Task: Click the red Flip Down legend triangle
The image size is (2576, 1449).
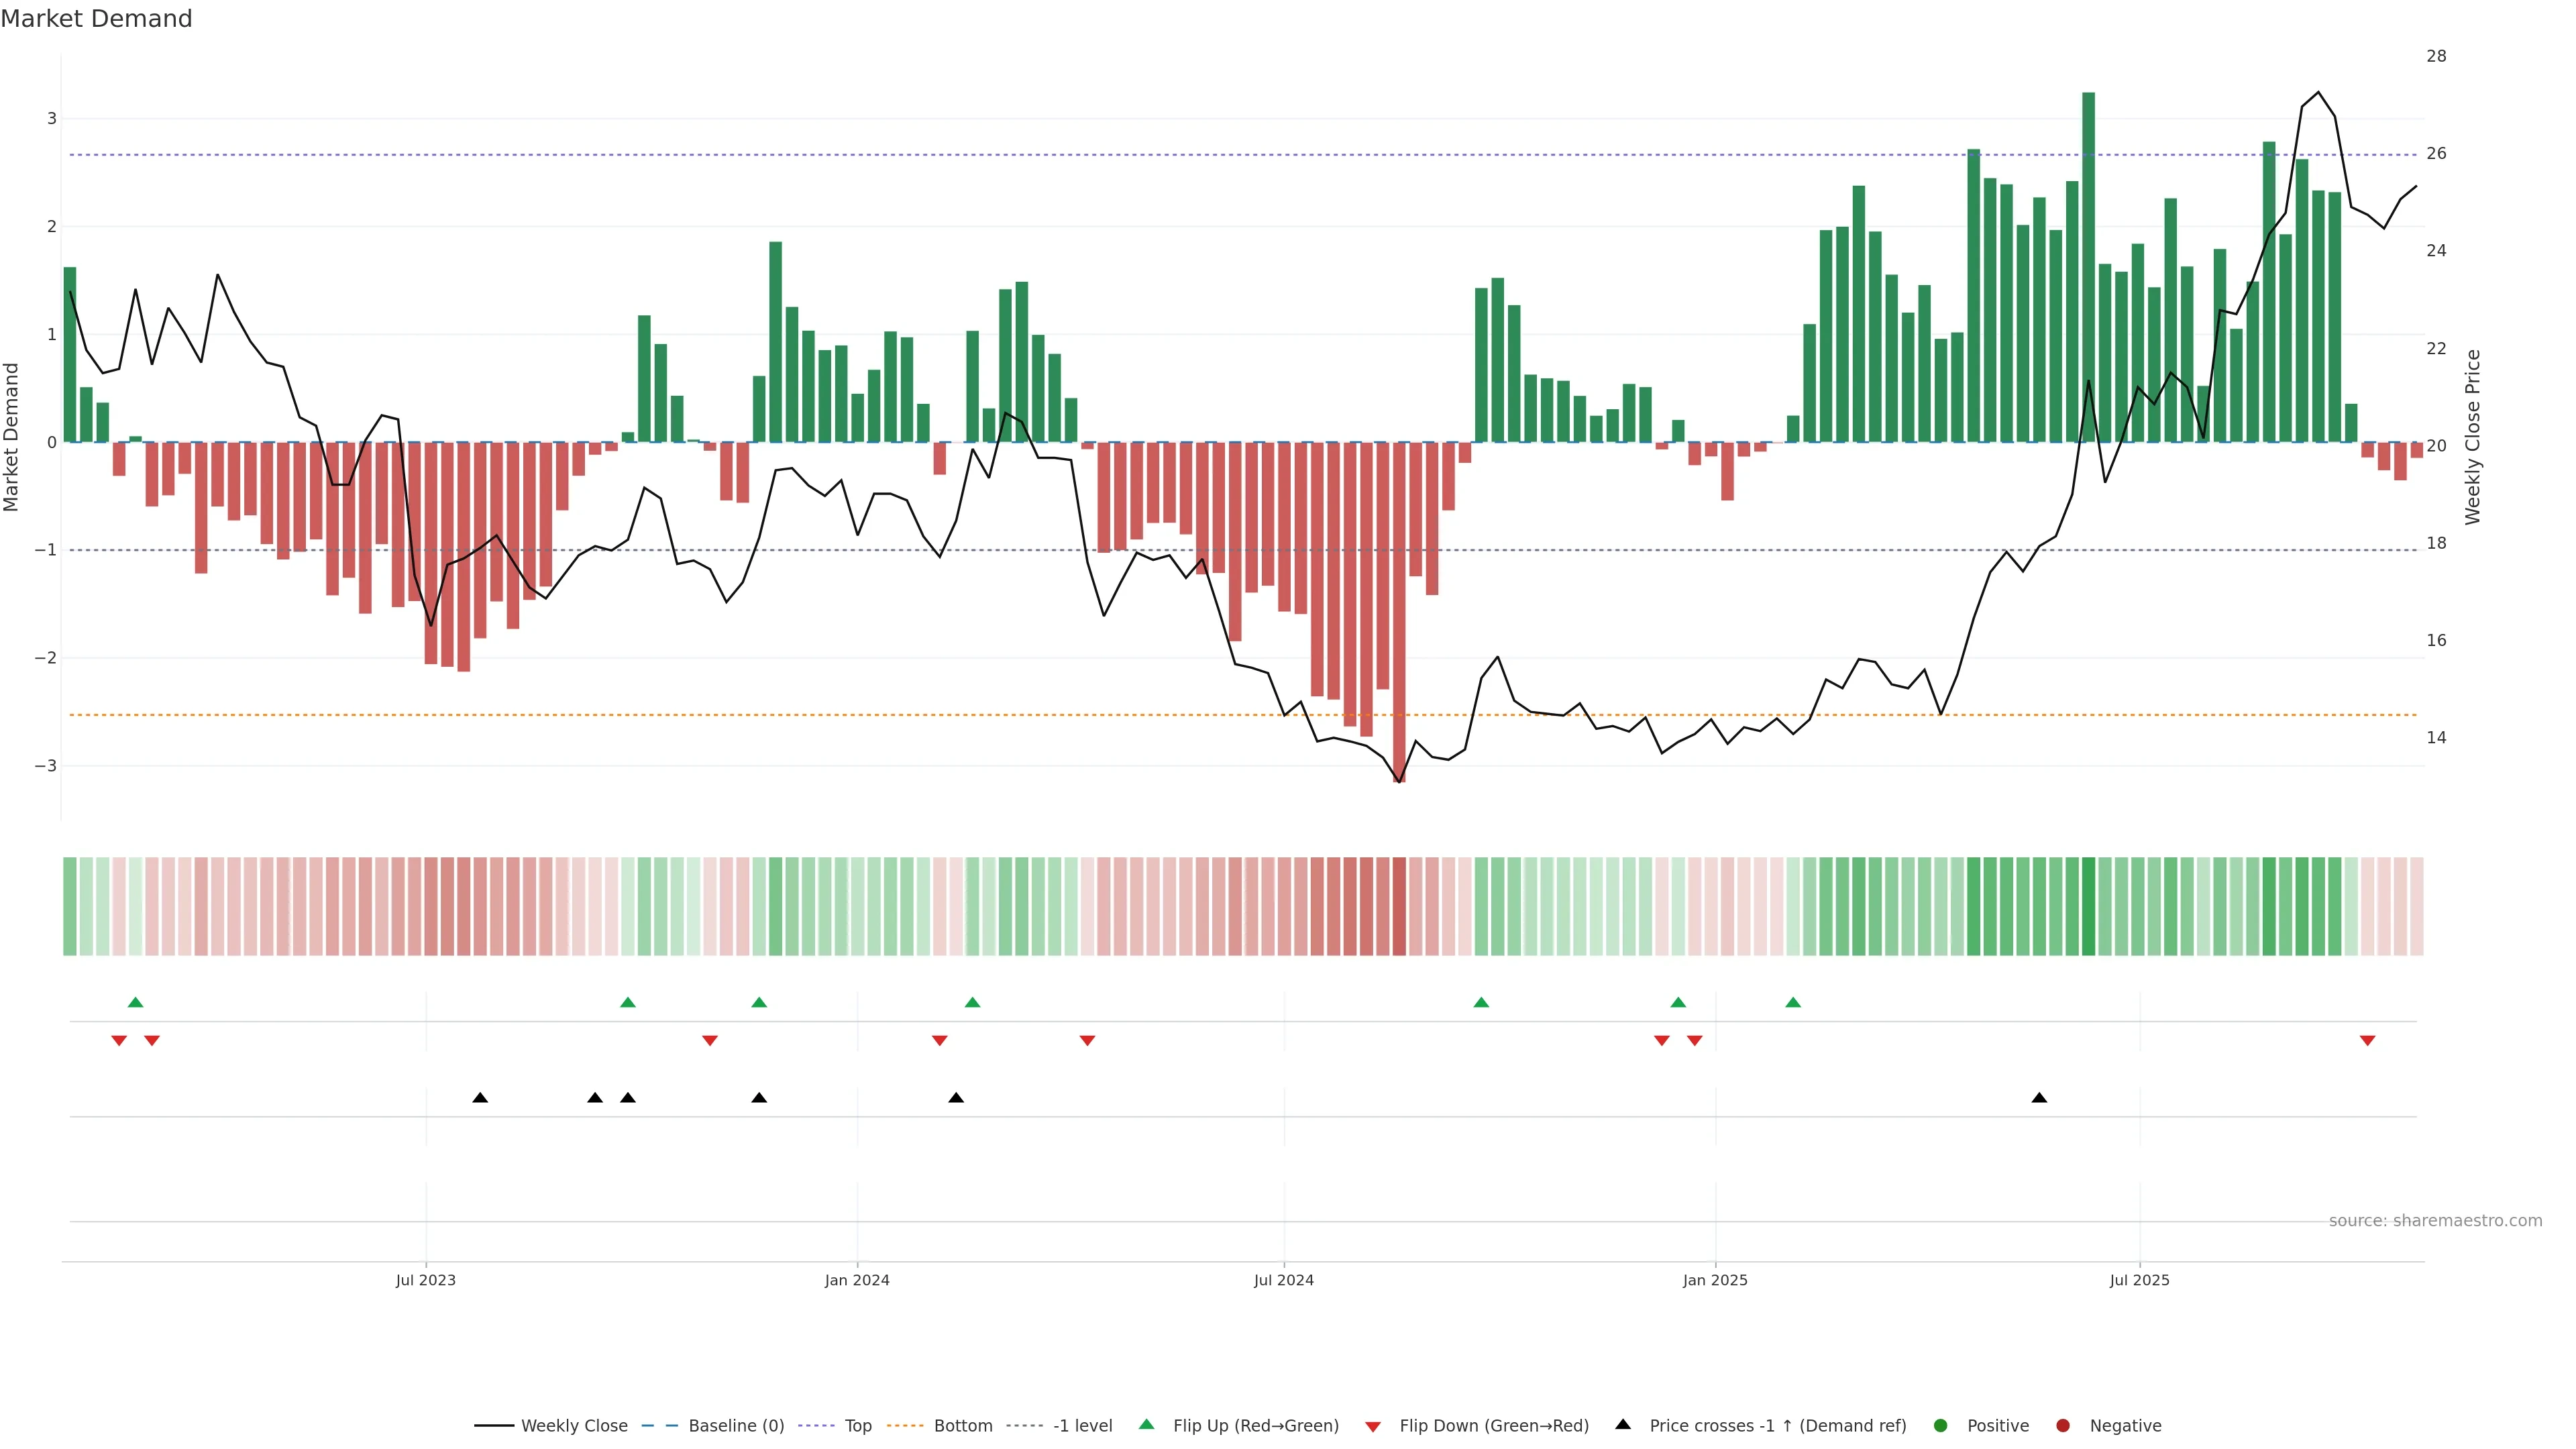Action: pyautogui.click(x=1373, y=1427)
